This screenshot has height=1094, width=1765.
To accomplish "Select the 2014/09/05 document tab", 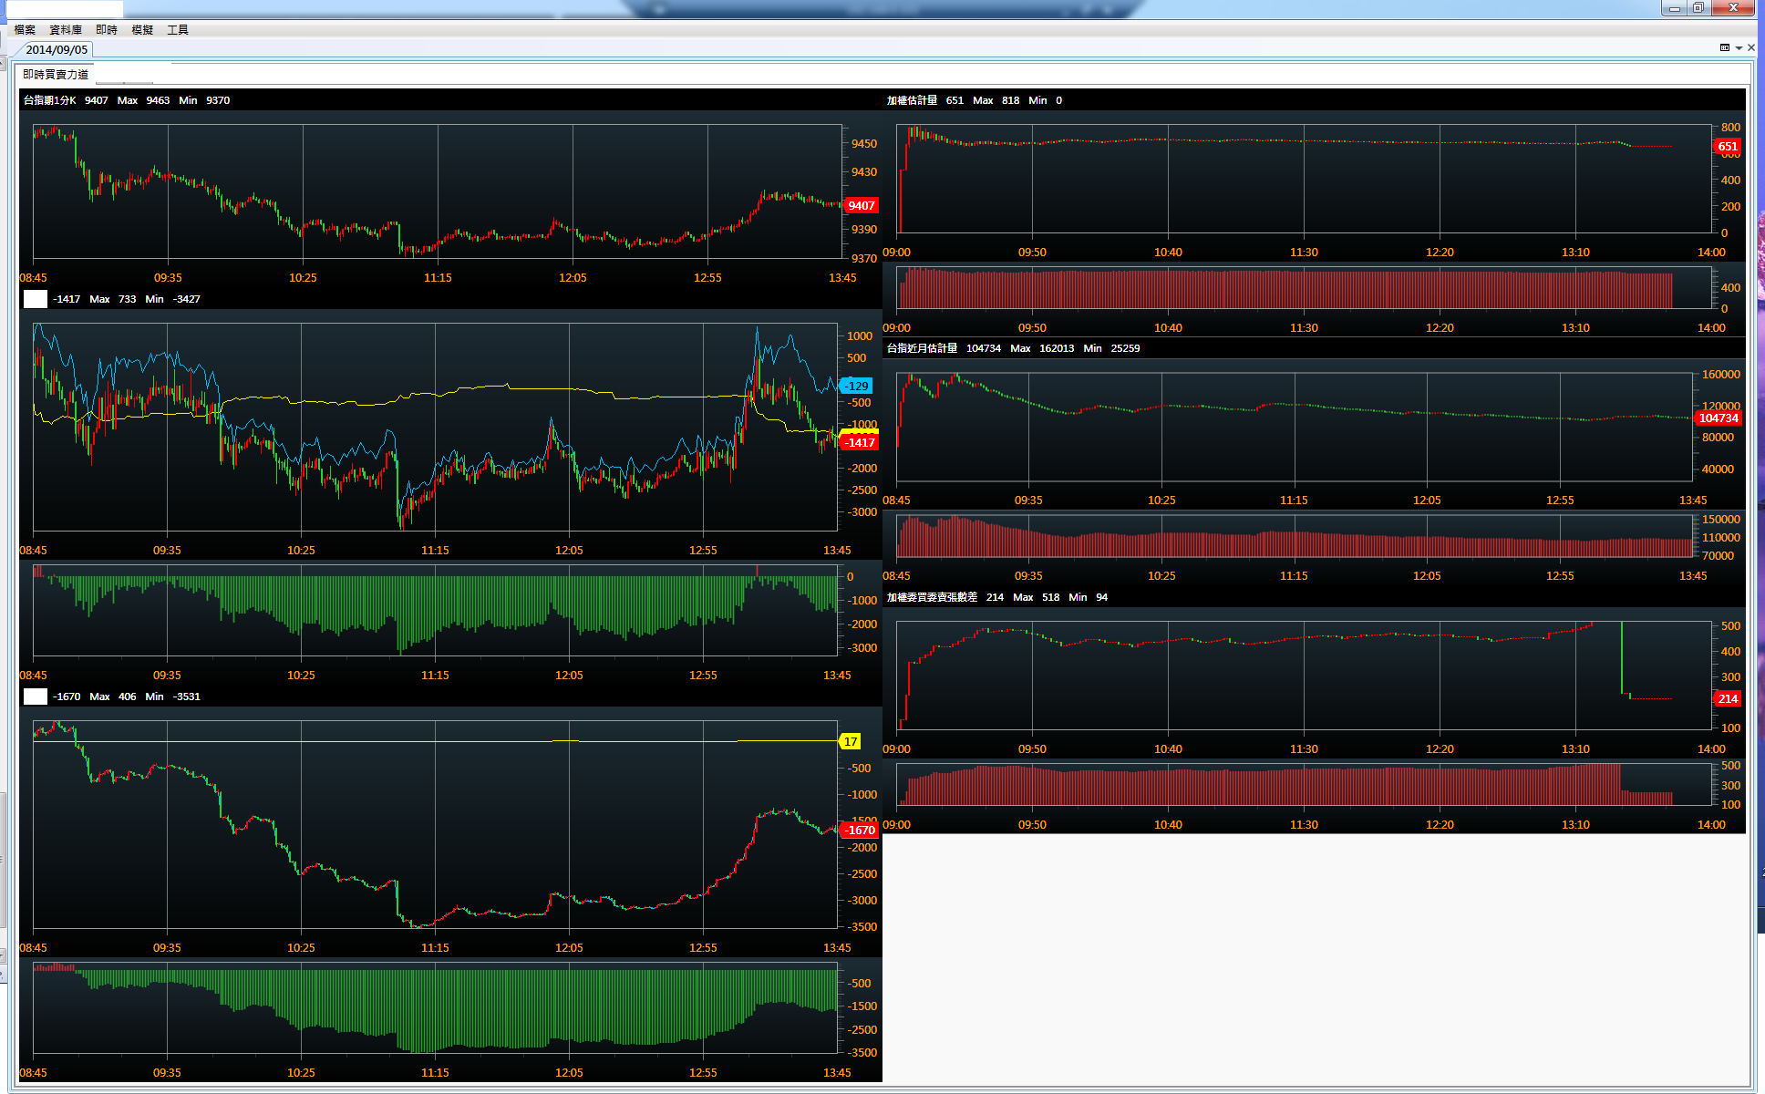I will click(57, 49).
